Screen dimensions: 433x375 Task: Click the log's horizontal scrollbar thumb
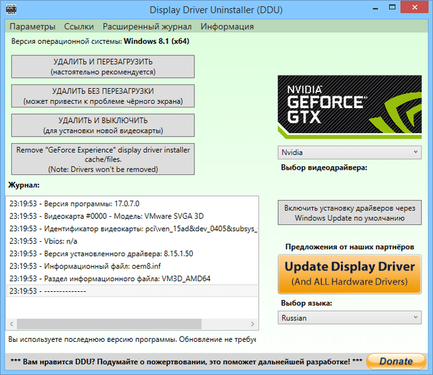[x=108, y=324]
